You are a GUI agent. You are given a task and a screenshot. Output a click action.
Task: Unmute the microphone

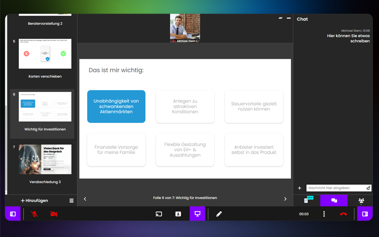coord(35,214)
